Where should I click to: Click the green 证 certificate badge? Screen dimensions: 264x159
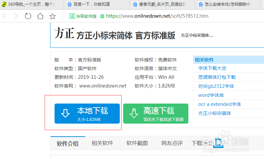point(72,16)
